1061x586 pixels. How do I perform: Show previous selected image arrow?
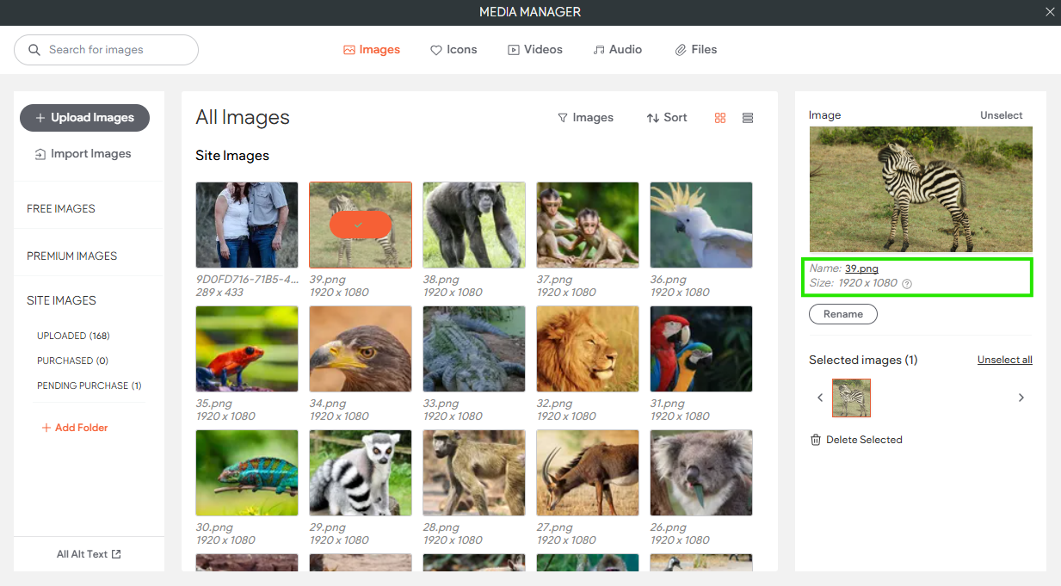(x=820, y=398)
